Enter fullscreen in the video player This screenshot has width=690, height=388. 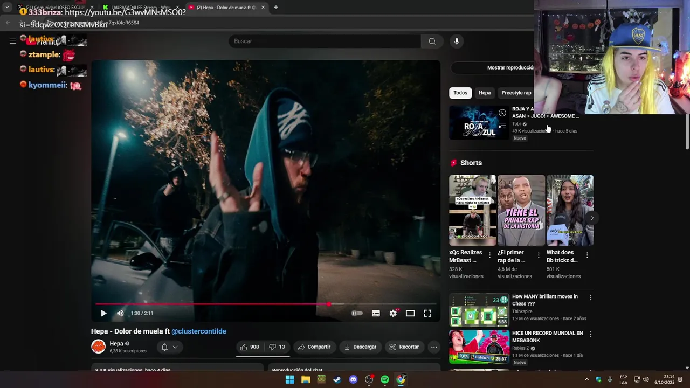[427, 313]
